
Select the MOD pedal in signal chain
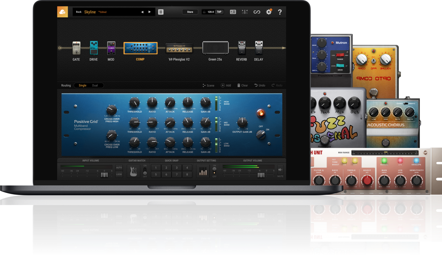[111, 48]
